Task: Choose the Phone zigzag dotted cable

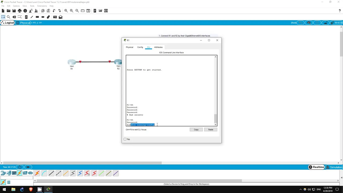Action: click(73, 173)
